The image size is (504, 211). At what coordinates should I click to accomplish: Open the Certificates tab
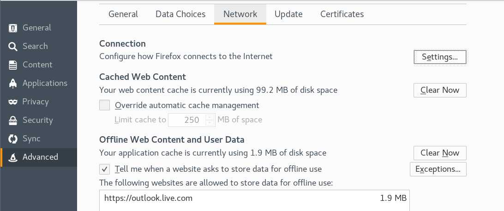coord(342,14)
